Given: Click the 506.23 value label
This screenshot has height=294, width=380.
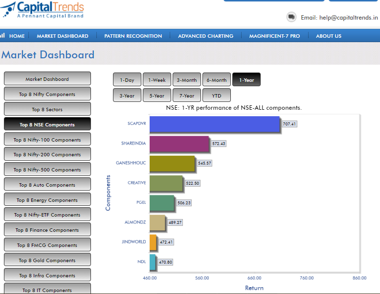Looking at the screenshot, I should pyautogui.click(x=184, y=203).
